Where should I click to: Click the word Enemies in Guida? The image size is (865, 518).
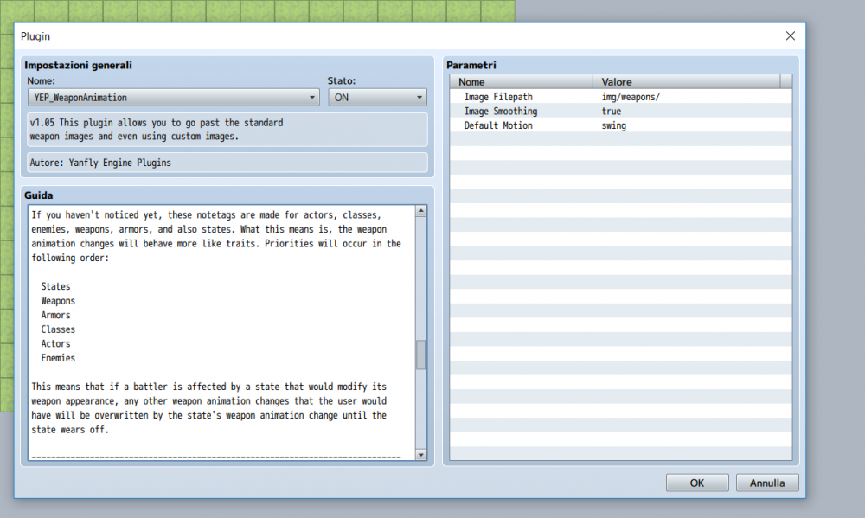[58, 358]
